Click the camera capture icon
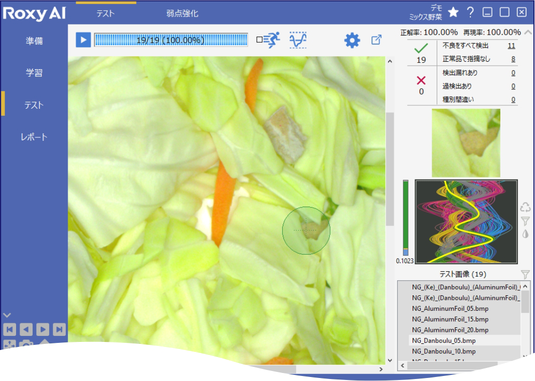The width and height of the screenshot is (535, 381). pos(26,344)
